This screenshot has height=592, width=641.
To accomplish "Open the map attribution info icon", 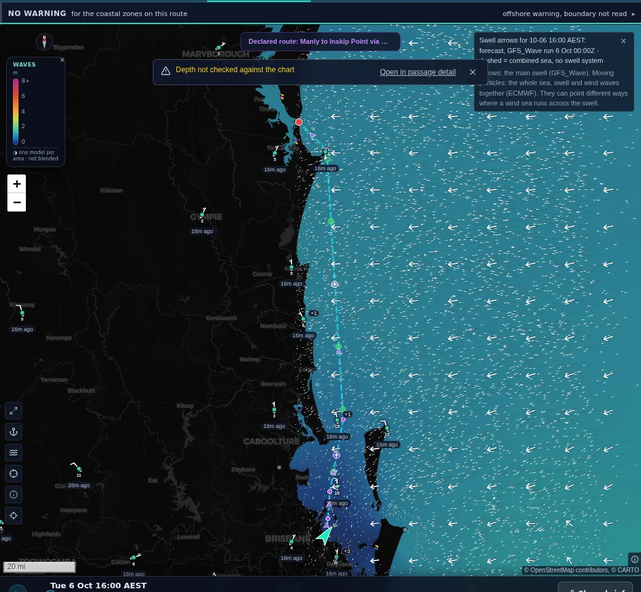I will (x=634, y=559).
